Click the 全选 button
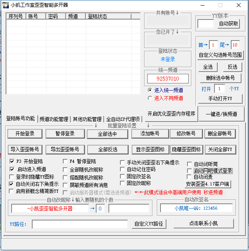Screen dimensions: 249x251 tap(208, 67)
